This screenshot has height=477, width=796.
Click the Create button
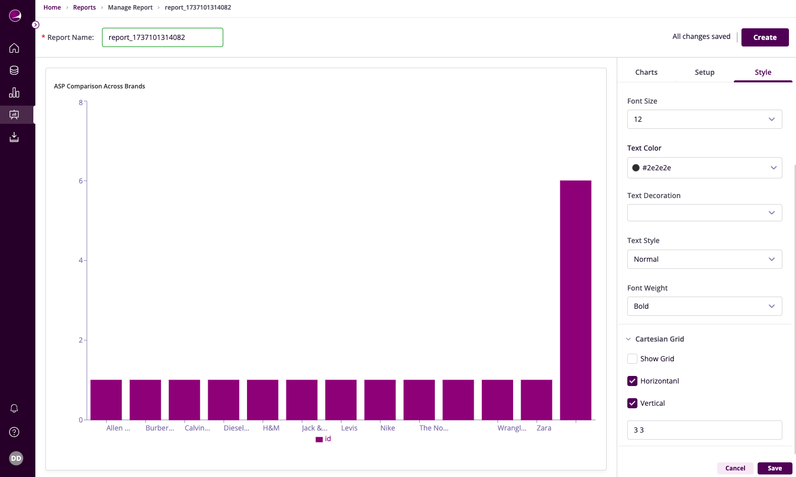click(x=765, y=37)
